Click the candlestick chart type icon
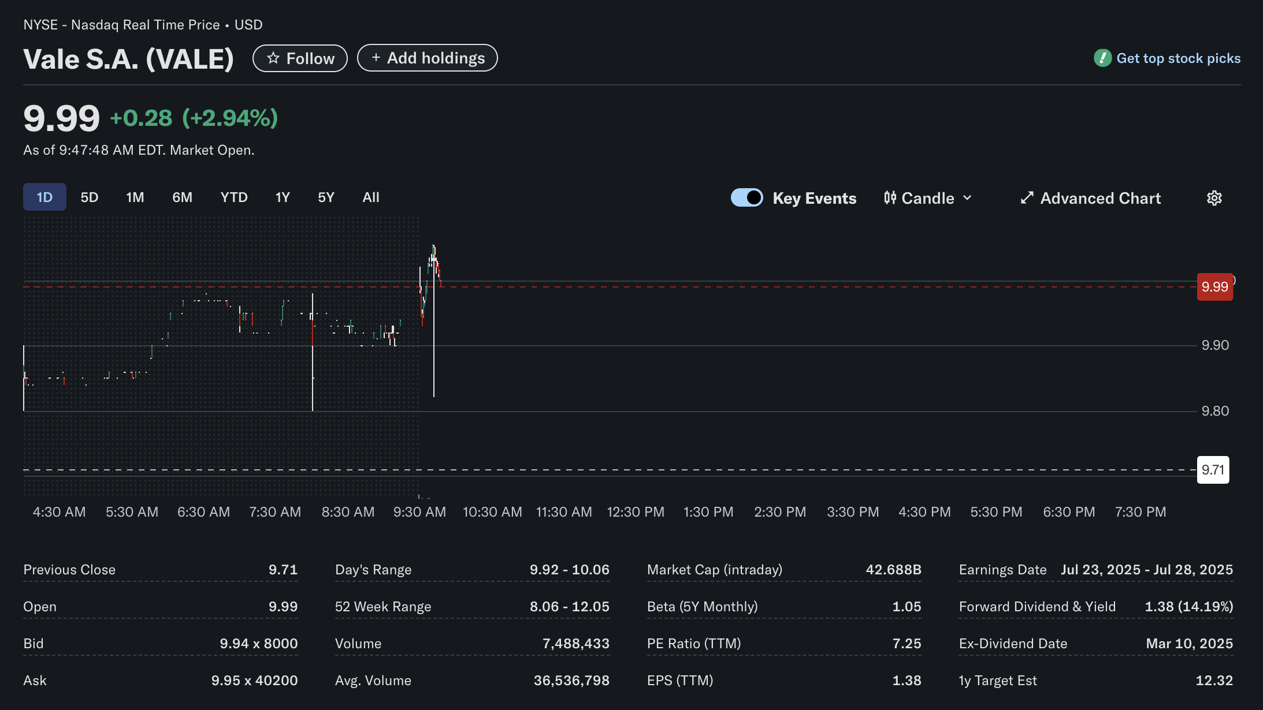 pos(890,198)
